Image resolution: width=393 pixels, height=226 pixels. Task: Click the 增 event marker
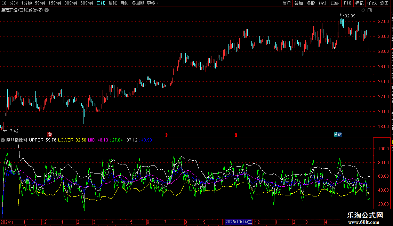[50, 135]
